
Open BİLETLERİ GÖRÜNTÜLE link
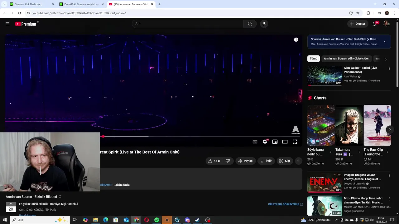(286, 204)
